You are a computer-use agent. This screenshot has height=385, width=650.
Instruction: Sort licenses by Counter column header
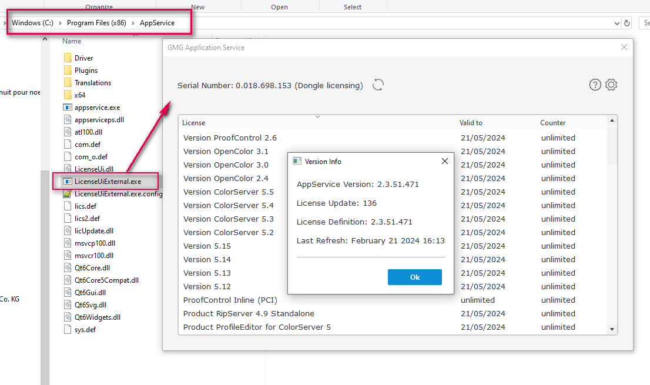[x=552, y=123]
